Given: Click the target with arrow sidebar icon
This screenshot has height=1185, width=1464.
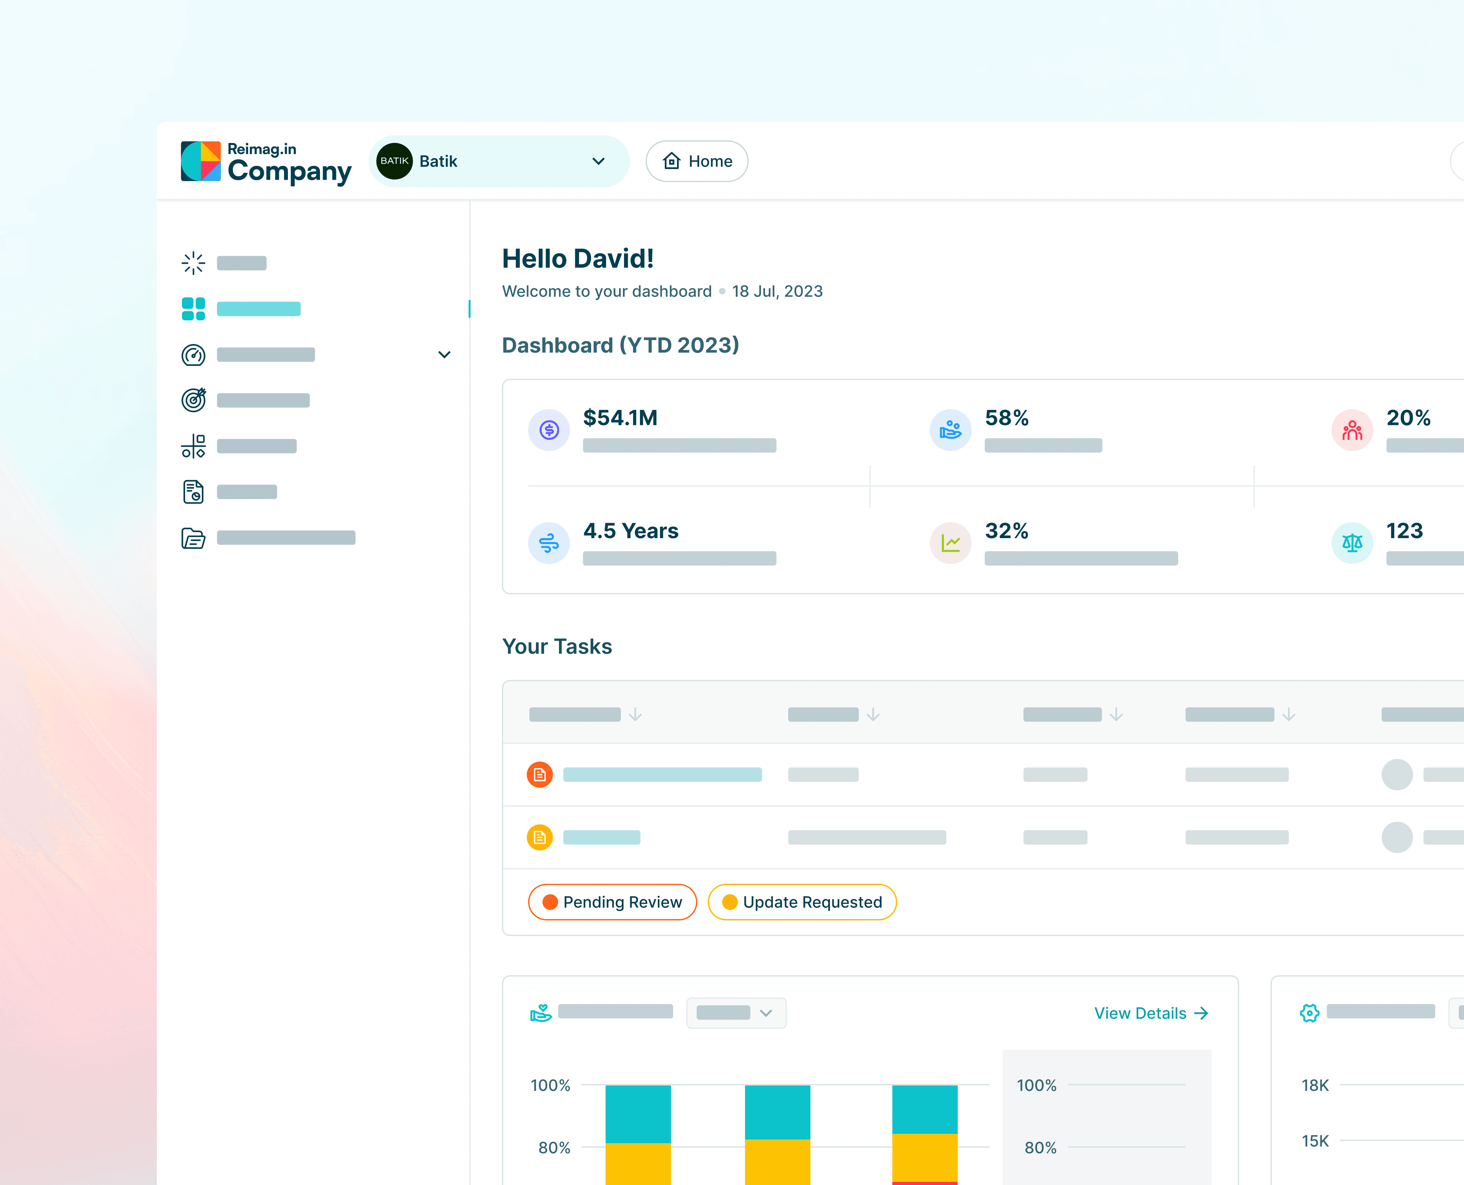Looking at the screenshot, I should (x=193, y=400).
